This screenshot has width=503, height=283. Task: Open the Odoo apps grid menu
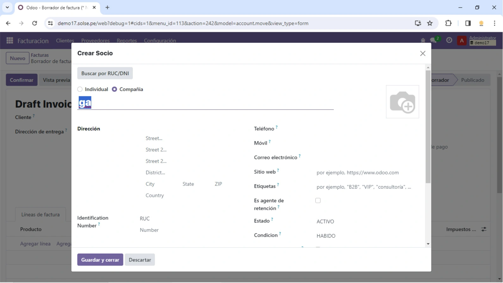(10, 41)
